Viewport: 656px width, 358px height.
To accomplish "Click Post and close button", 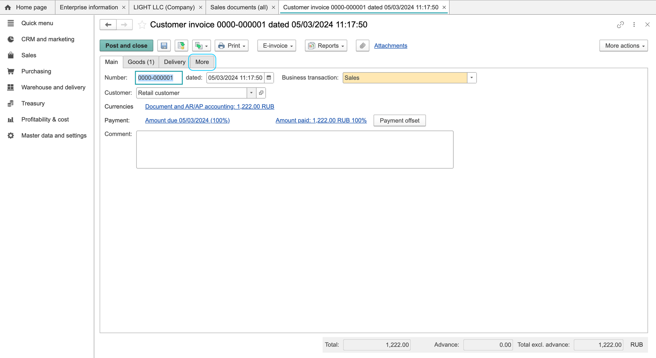I will coord(126,46).
